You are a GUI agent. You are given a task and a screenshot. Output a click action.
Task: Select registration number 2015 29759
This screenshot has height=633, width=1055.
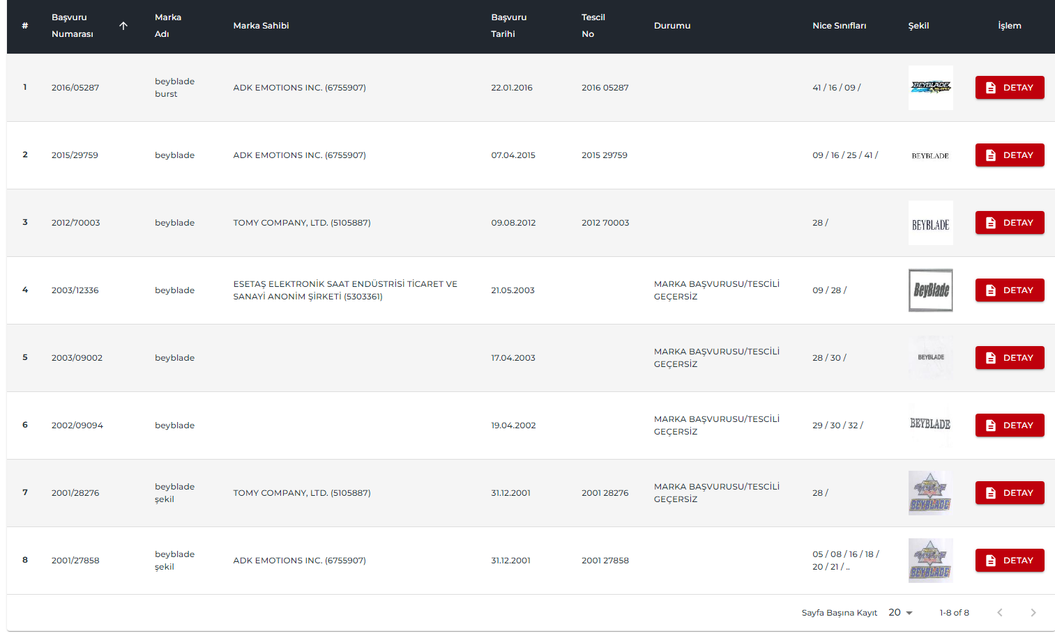605,155
